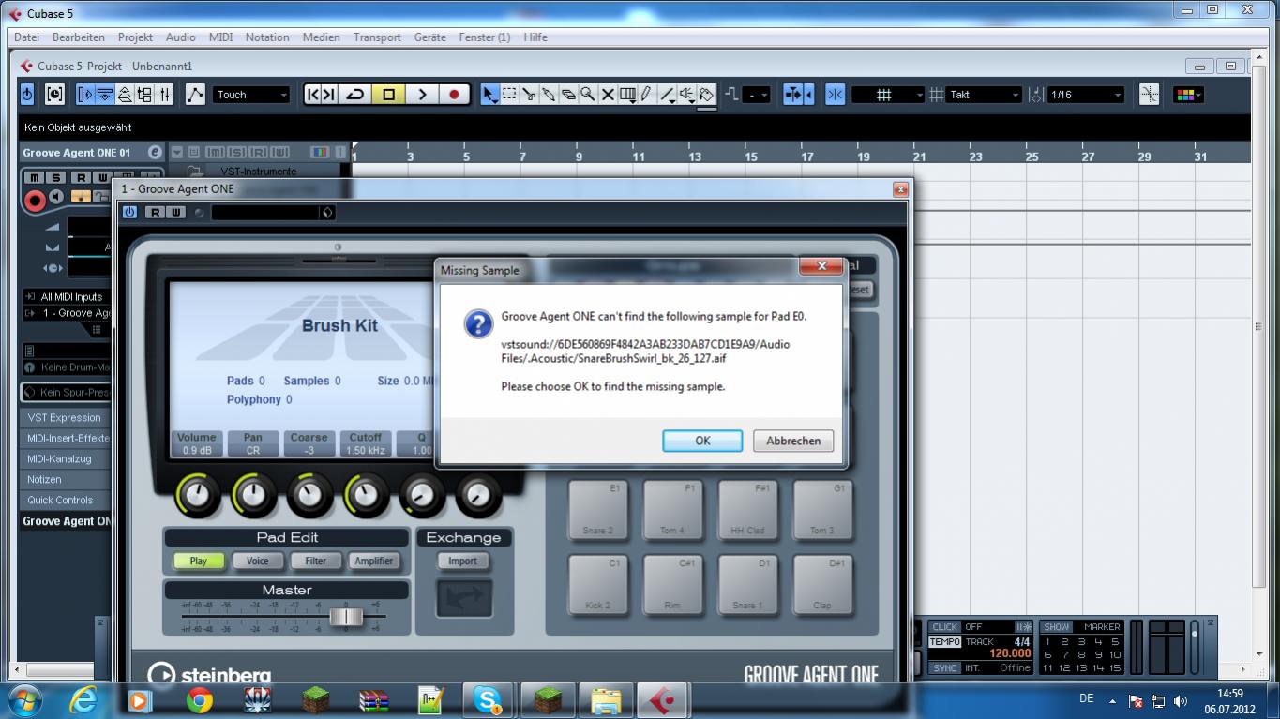This screenshot has width=1280, height=719.
Task: Trigger the HH Clsd pad F#1
Action: click(747, 509)
